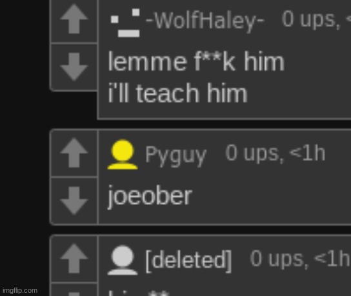Click the first line of -WolfHaley-'s comment

click(196, 61)
